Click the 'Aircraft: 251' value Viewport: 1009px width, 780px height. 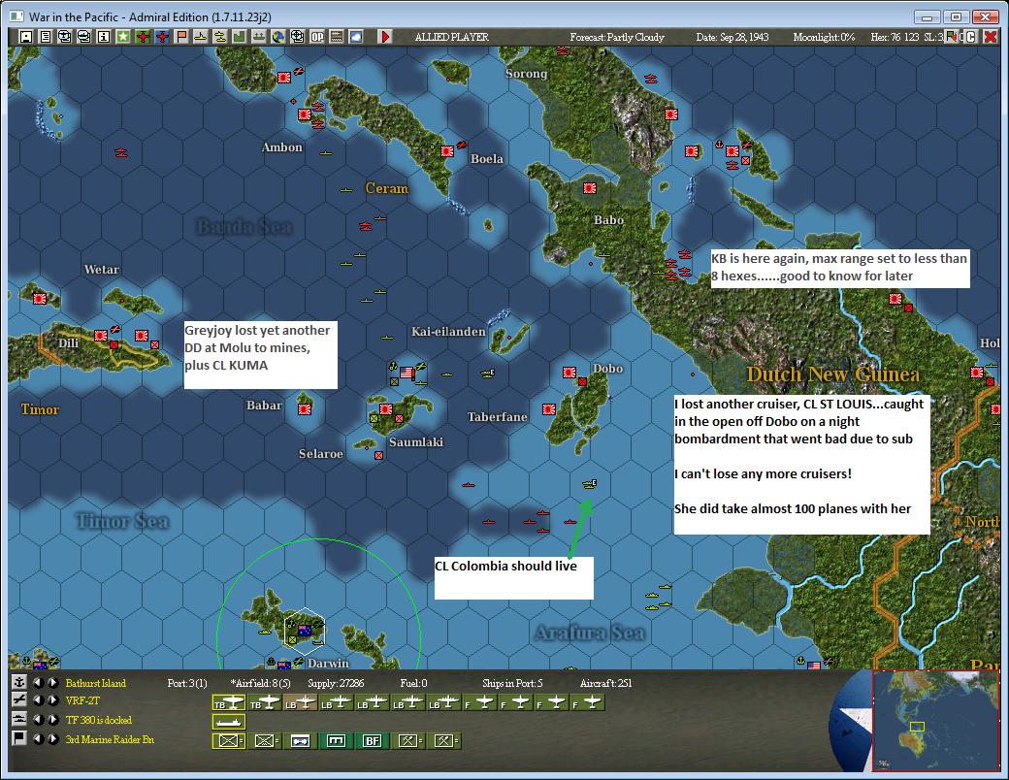605,683
